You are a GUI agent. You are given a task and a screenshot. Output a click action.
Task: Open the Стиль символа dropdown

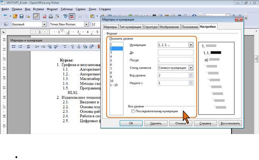[x=191, y=67]
